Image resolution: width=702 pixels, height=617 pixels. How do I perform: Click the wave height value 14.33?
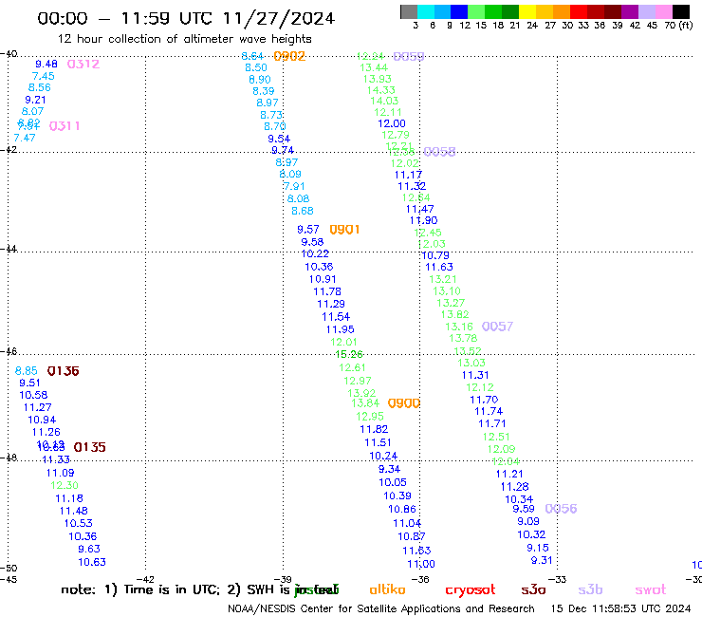coord(380,90)
